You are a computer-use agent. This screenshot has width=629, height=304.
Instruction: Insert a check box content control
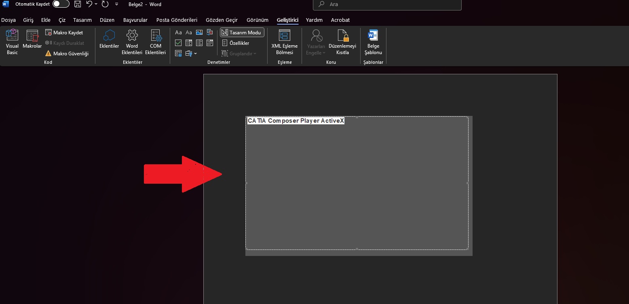(x=178, y=43)
